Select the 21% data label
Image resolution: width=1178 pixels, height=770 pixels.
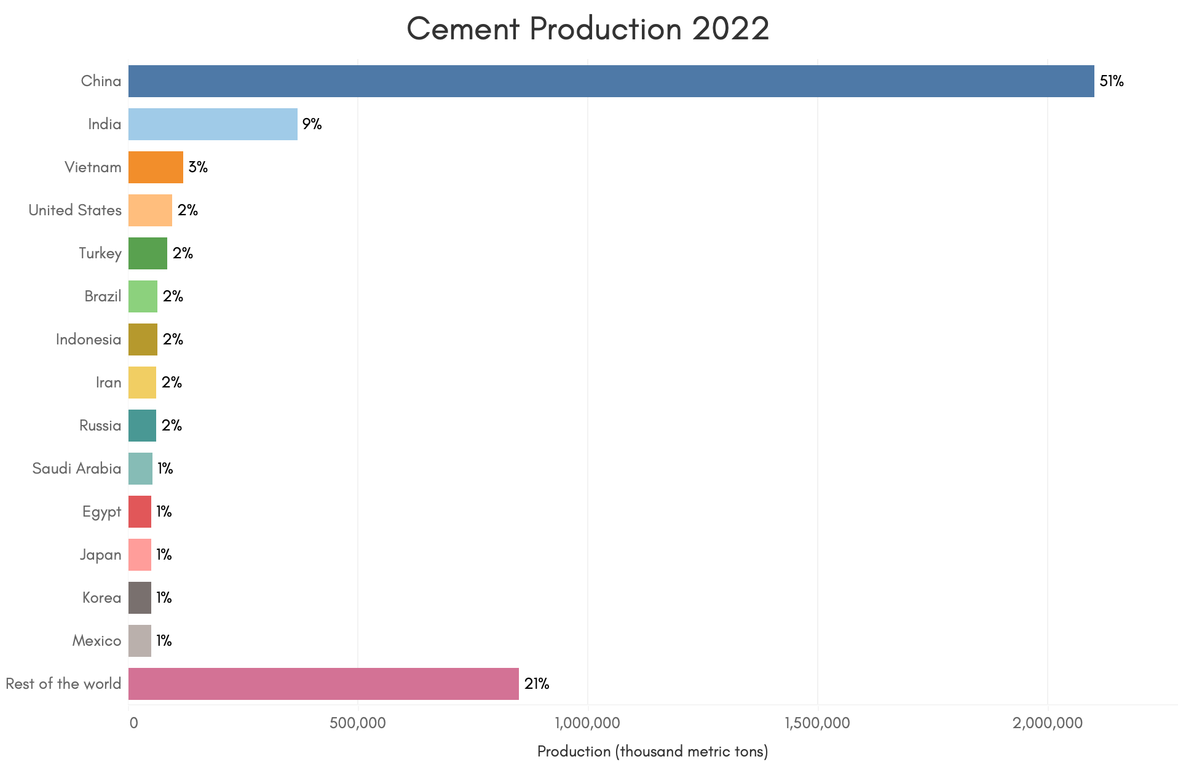pyautogui.click(x=536, y=684)
